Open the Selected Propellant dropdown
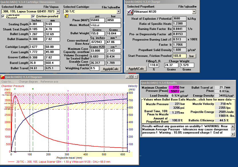This screenshot has width=238, height=167. (194, 12)
